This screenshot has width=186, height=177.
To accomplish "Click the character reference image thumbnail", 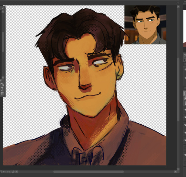I will point(145,25).
